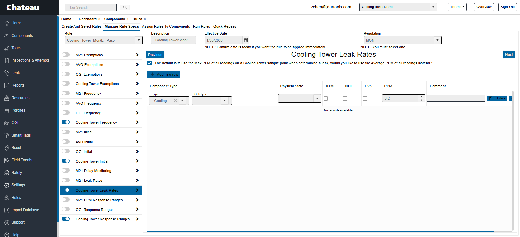This screenshot has width=520, height=237.
Task: Expand the AVO Frequency rule chevron
Action: coord(137,103)
